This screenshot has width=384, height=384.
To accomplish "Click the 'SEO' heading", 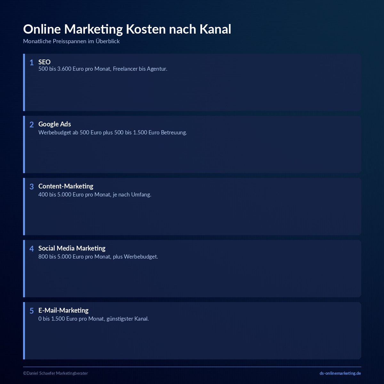I will 44,62.
